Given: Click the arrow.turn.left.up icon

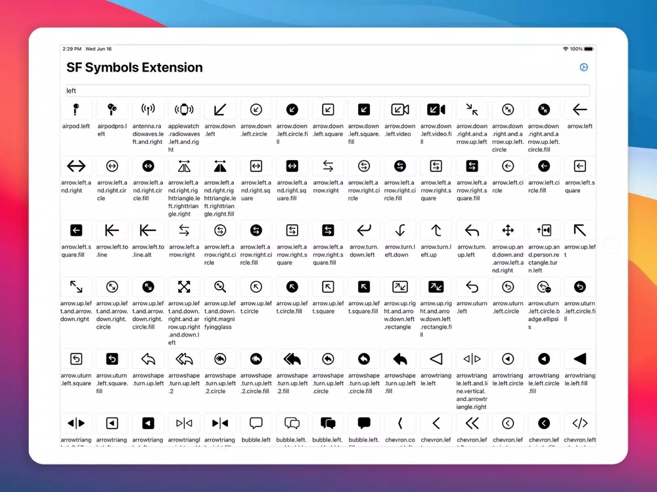Looking at the screenshot, I should (436, 230).
